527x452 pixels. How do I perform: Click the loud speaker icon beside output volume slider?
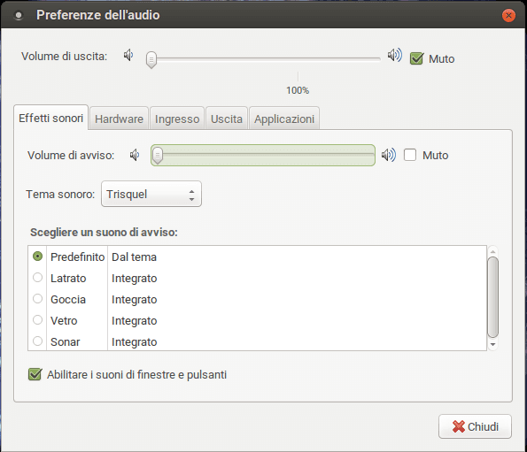coord(394,55)
